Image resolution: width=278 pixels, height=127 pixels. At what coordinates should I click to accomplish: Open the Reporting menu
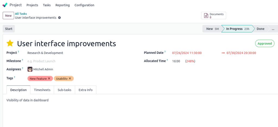pyautogui.click(x=63, y=5)
